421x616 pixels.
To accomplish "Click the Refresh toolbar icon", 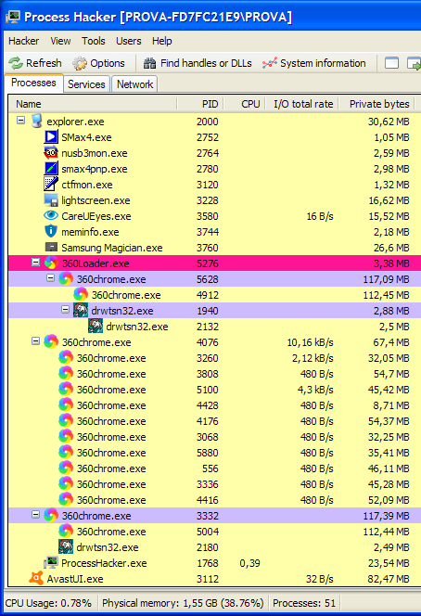I will 16,63.
